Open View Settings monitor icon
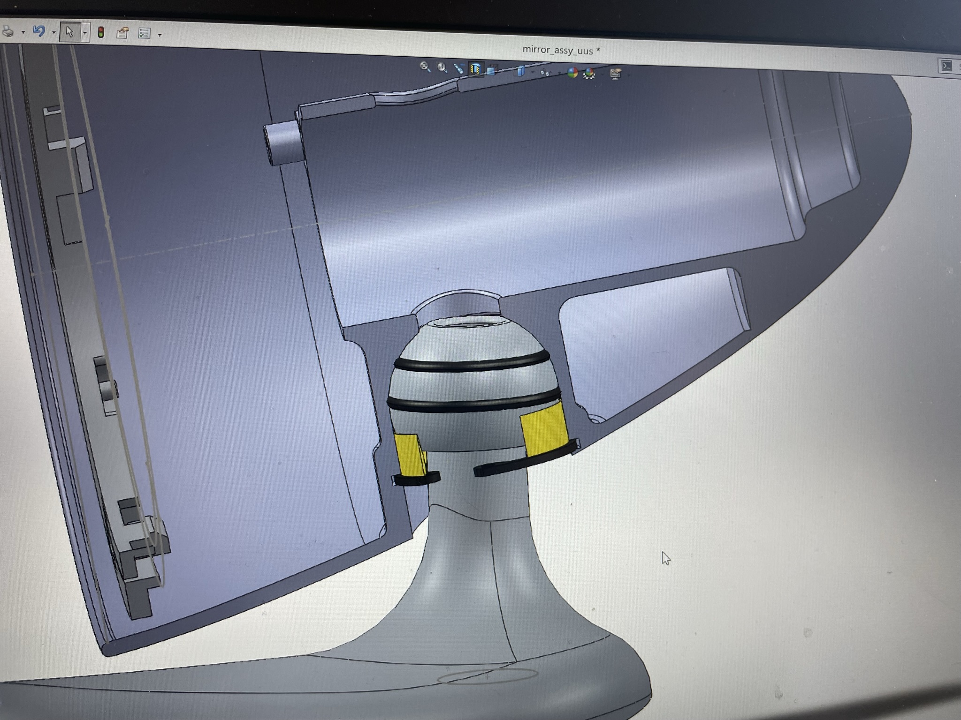The height and width of the screenshot is (720, 961). [615, 74]
